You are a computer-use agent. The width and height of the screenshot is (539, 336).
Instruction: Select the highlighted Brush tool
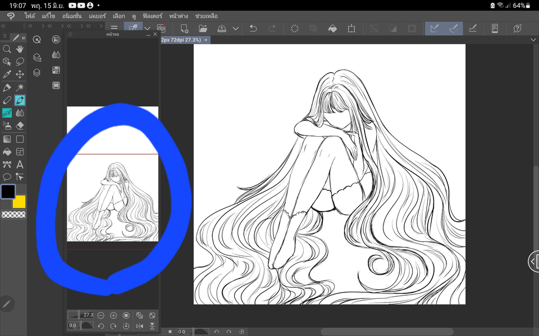coord(20,100)
